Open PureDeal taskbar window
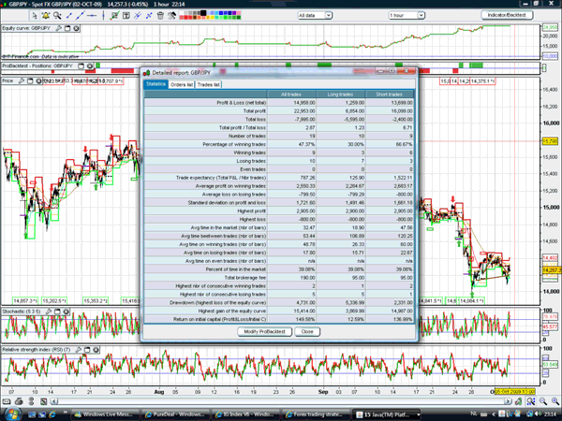This screenshot has width=562, height=421. pos(175,414)
